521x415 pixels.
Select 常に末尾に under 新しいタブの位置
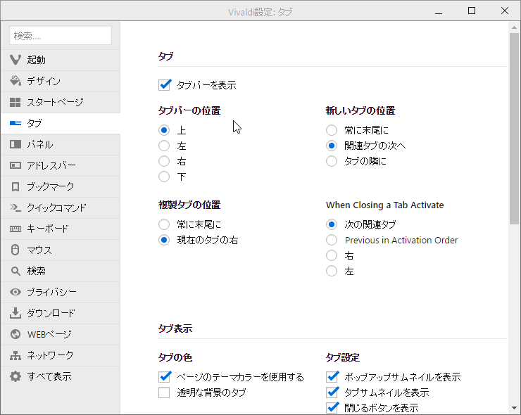coord(332,130)
